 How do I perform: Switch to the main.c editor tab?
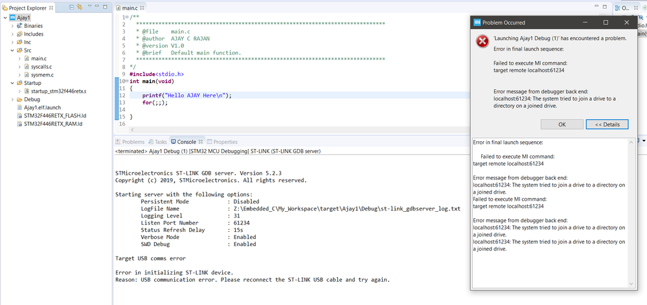130,8
